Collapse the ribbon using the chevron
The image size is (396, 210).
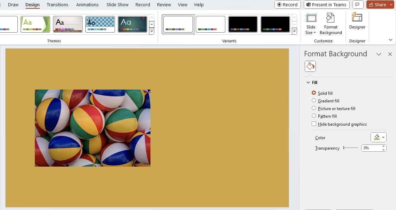(390, 40)
